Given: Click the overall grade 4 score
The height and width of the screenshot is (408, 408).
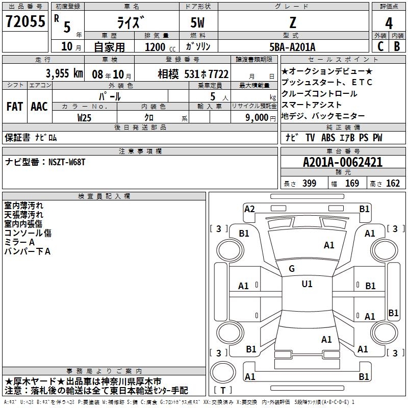Looking at the screenshot, I should pyautogui.click(x=389, y=23).
